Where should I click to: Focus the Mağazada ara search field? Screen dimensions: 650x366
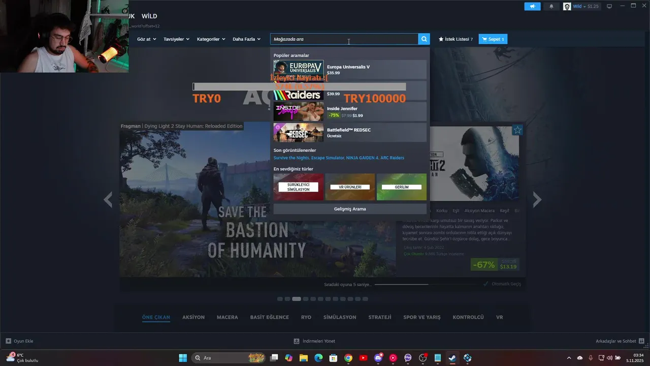click(344, 39)
